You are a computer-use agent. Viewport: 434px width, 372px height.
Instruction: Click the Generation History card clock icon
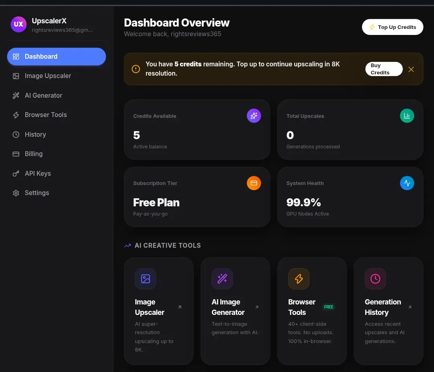pyautogui.click(x=375, y=279)
